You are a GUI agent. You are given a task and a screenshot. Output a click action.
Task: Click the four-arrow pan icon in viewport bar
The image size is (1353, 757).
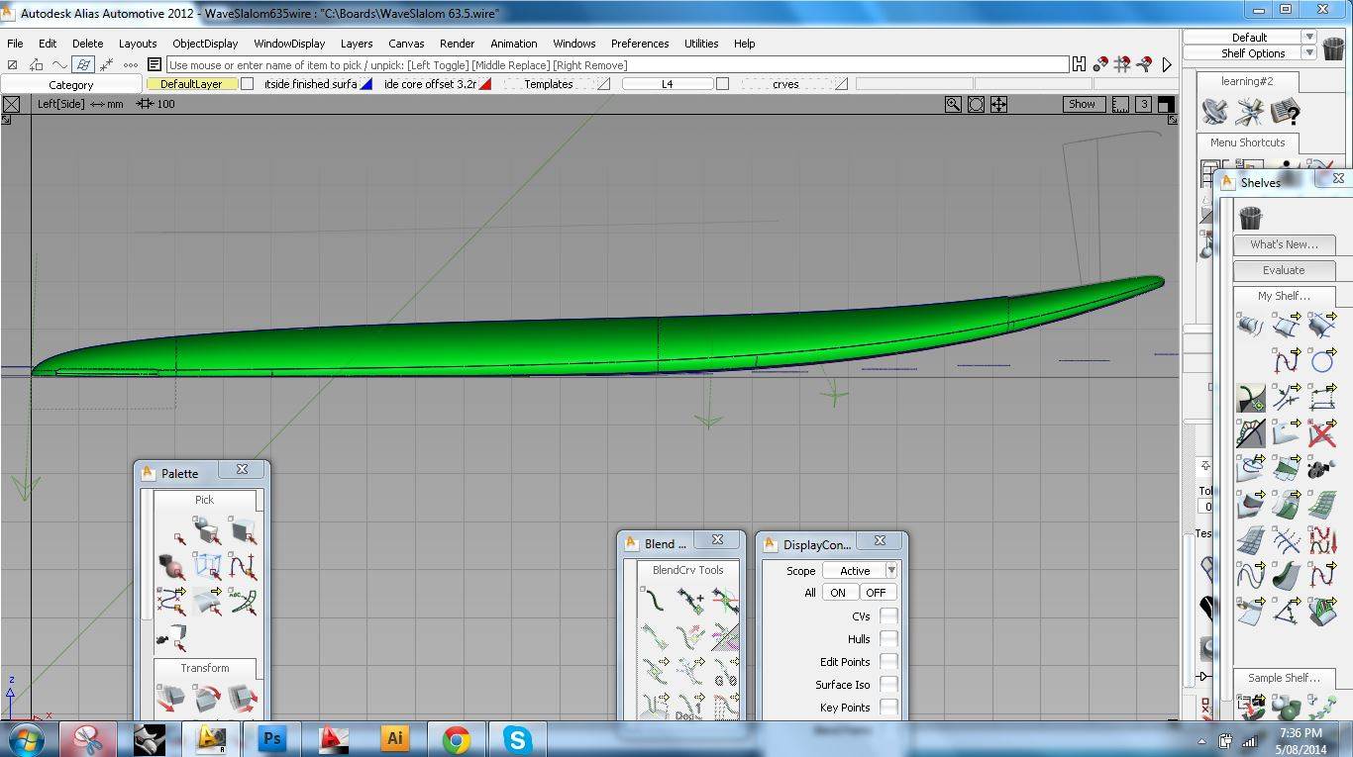click(998, 104)
